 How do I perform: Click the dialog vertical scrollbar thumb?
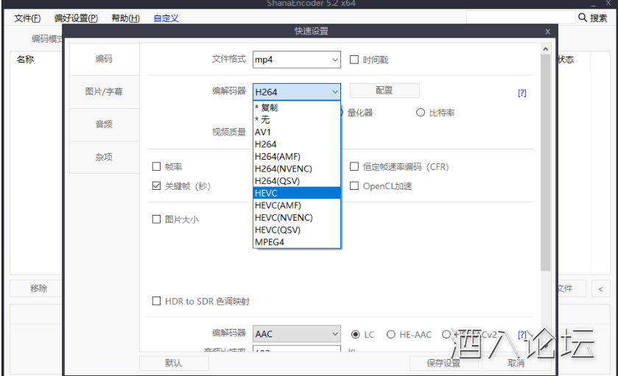tap(546, 162)
